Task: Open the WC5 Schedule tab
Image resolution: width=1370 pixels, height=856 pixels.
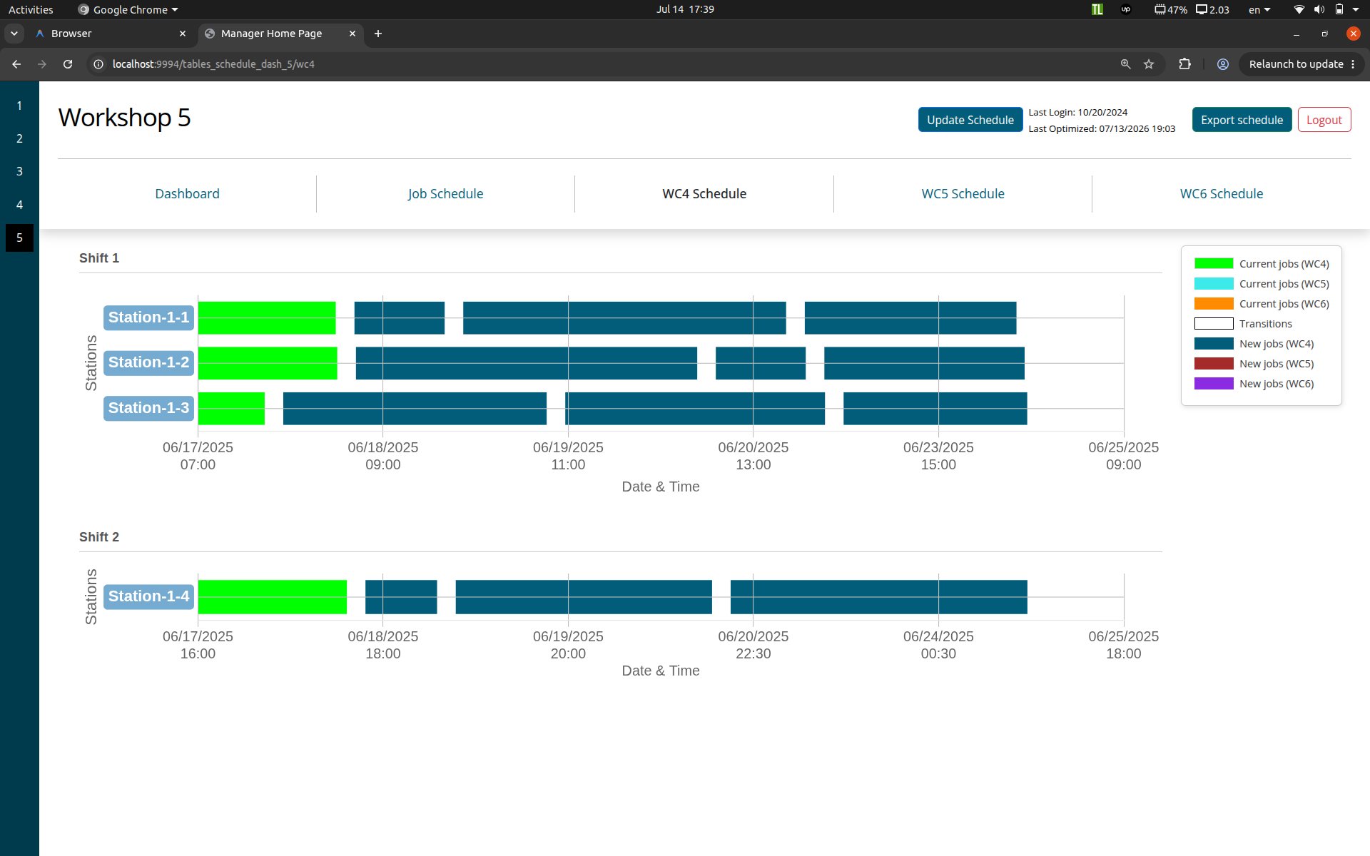Action: [x=963, y=194]
